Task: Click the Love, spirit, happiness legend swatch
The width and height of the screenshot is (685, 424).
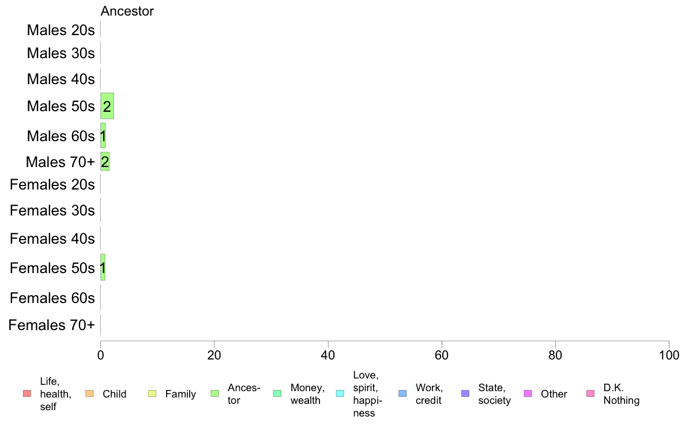Action: point(340,393)
